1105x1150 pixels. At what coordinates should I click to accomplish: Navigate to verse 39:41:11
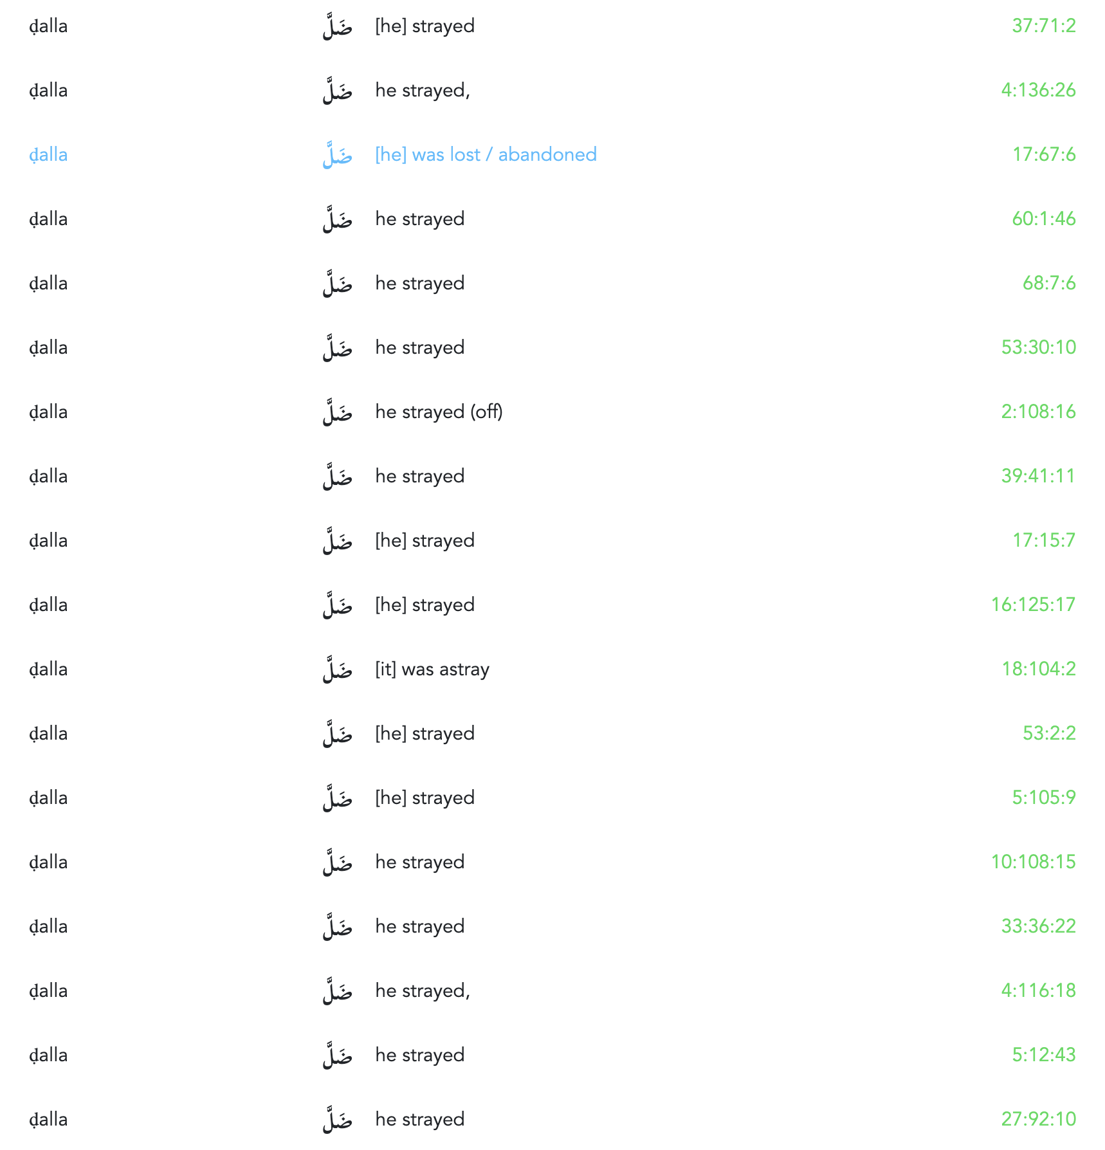click(x=1038, y=476)
